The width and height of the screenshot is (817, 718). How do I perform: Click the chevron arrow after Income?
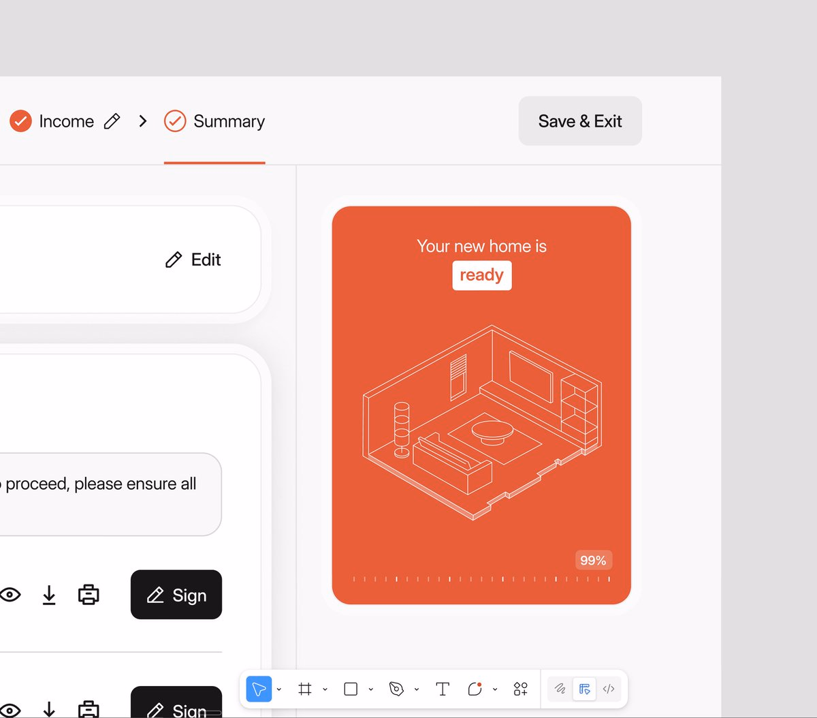[143, 121]
